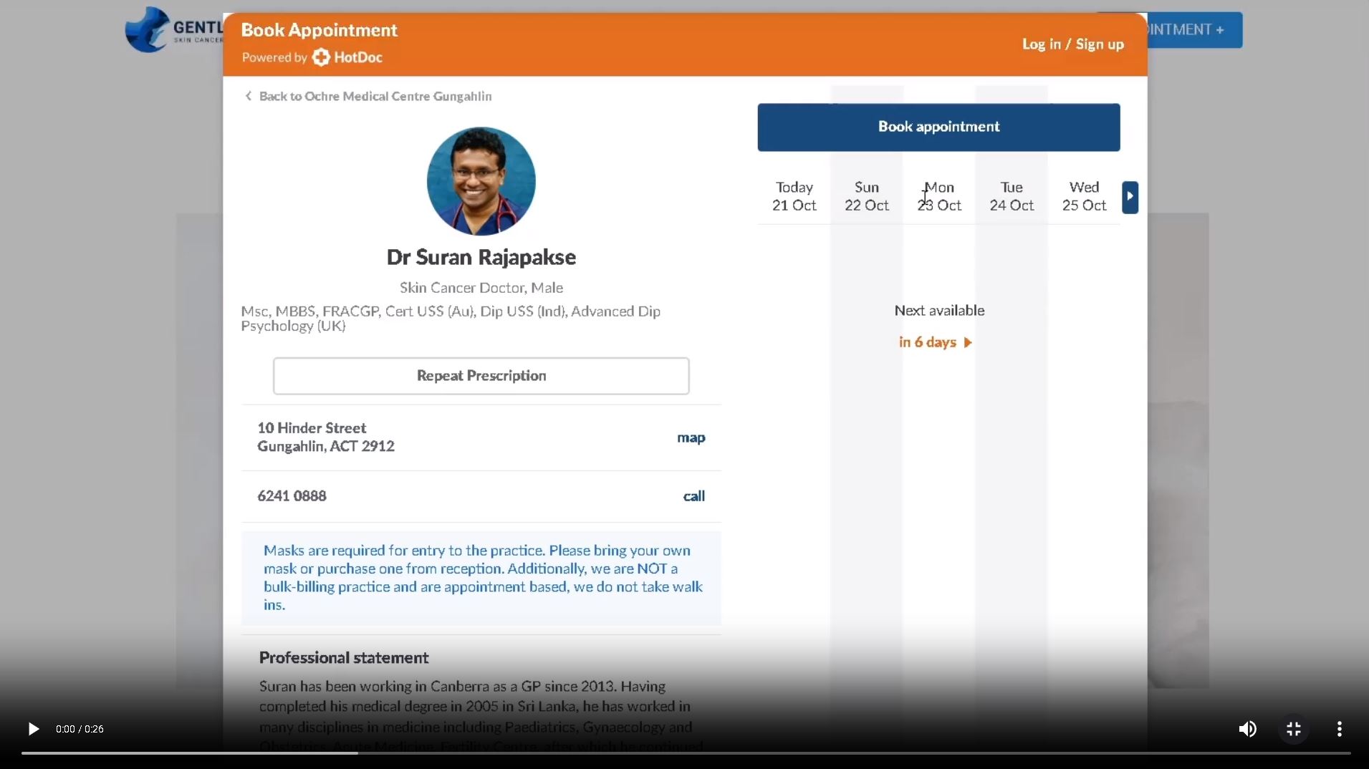
Task: Select the Tue 24 Oct column
Action: (x=1011, y=196)
